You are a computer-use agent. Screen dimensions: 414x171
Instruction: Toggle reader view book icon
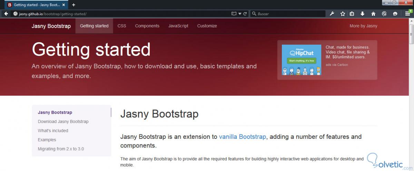234,14
